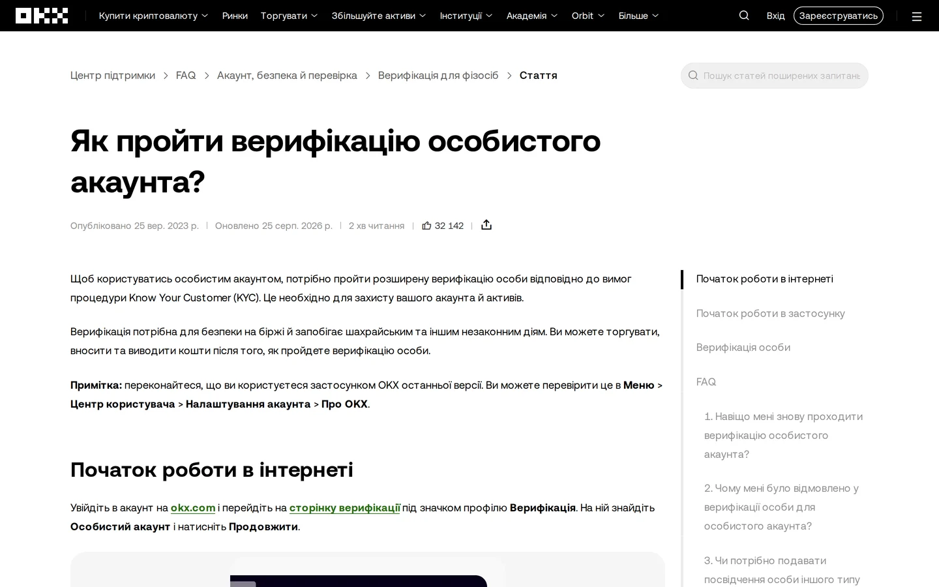
Task: Open the hamburger menu icon
Action: click(917, 16)
